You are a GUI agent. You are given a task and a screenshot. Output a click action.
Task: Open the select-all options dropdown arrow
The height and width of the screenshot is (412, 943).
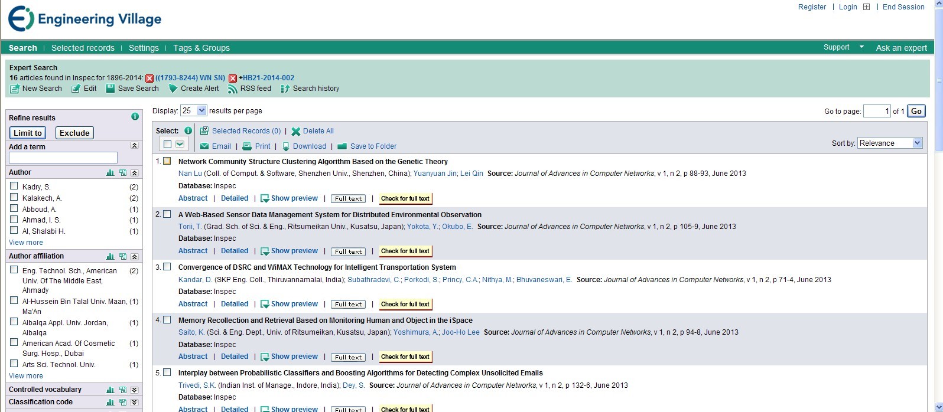coord(180,144)
